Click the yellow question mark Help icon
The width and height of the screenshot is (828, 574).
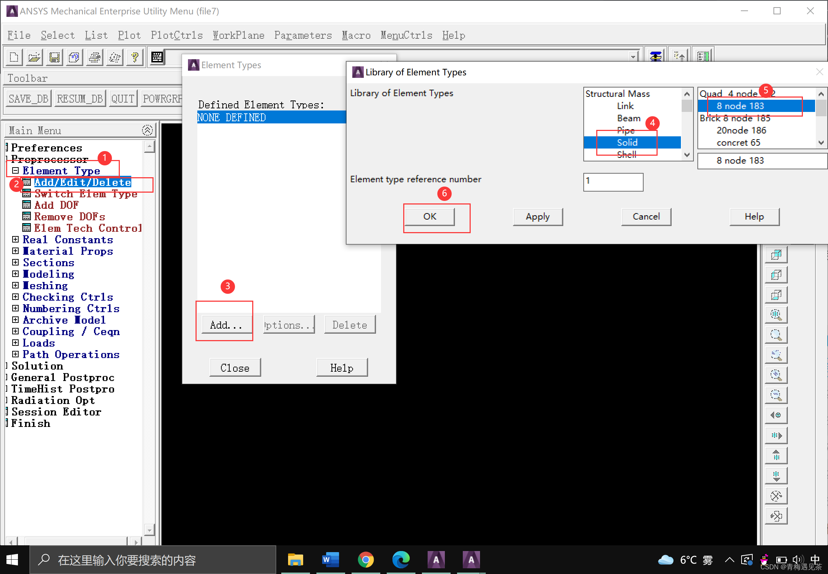[135, 57]
